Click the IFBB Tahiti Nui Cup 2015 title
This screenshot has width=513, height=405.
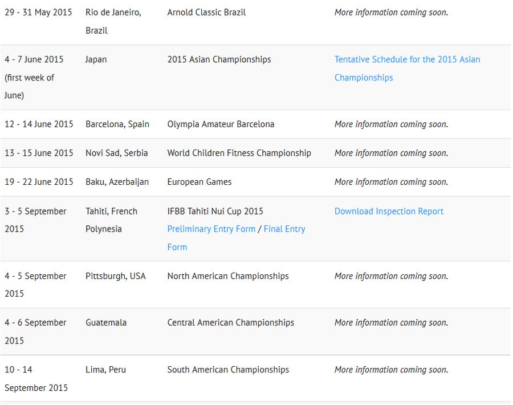click(x=215, y=212)
